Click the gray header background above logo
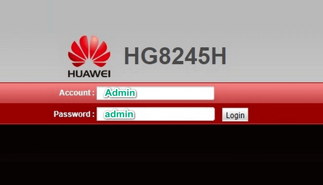Image resolution: width=323 pixels, height=185 pixels. click(x=161, y=17)
